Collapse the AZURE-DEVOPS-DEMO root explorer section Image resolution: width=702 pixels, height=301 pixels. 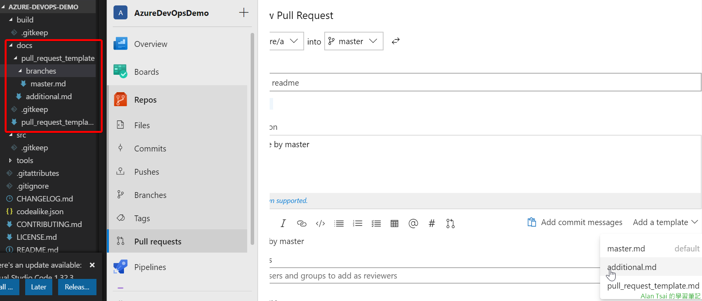(3, 7)
